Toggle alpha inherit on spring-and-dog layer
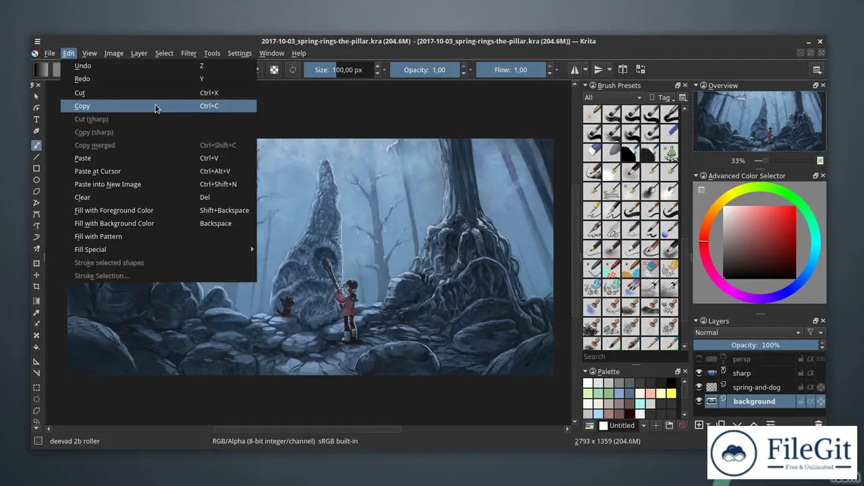 (x=811, y=387)
